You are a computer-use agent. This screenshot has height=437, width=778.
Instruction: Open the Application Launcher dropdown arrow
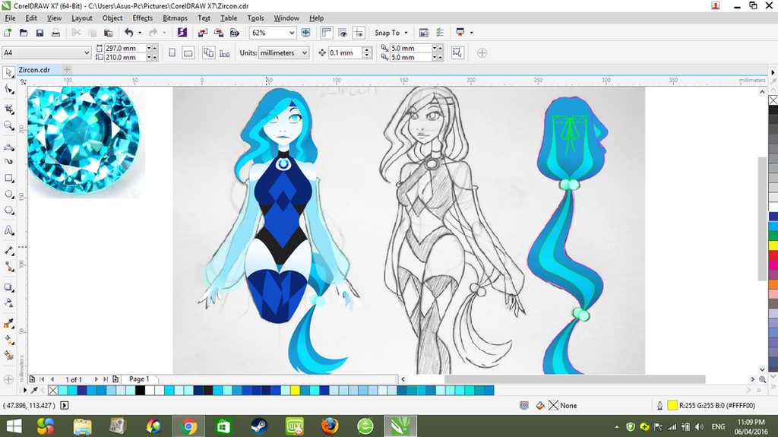tap(471, 33)
